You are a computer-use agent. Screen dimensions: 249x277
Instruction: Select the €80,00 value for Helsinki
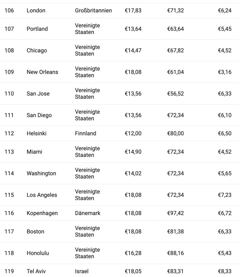coord(176,133)
